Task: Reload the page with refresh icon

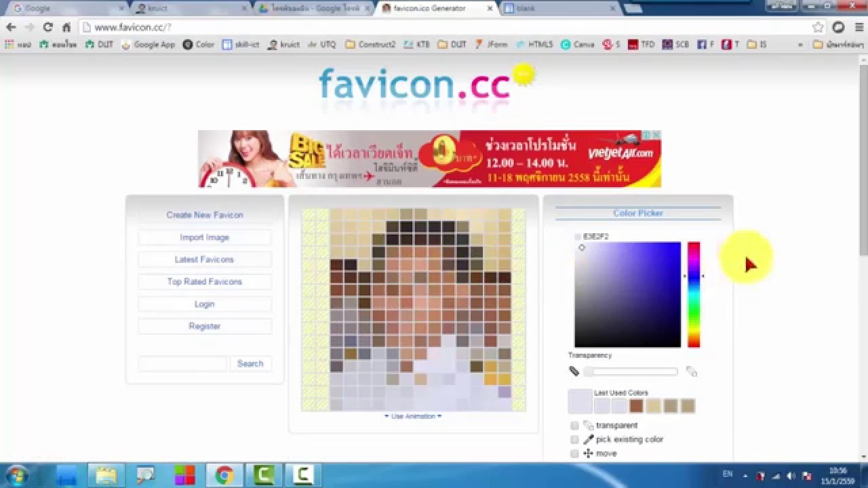Action: click(47, 27)
